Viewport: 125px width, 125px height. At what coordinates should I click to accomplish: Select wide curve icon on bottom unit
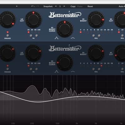(x=73, y=72)
